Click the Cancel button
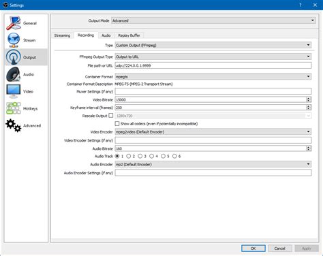Viewport: 323px width, 256px height. coord(279,249)
